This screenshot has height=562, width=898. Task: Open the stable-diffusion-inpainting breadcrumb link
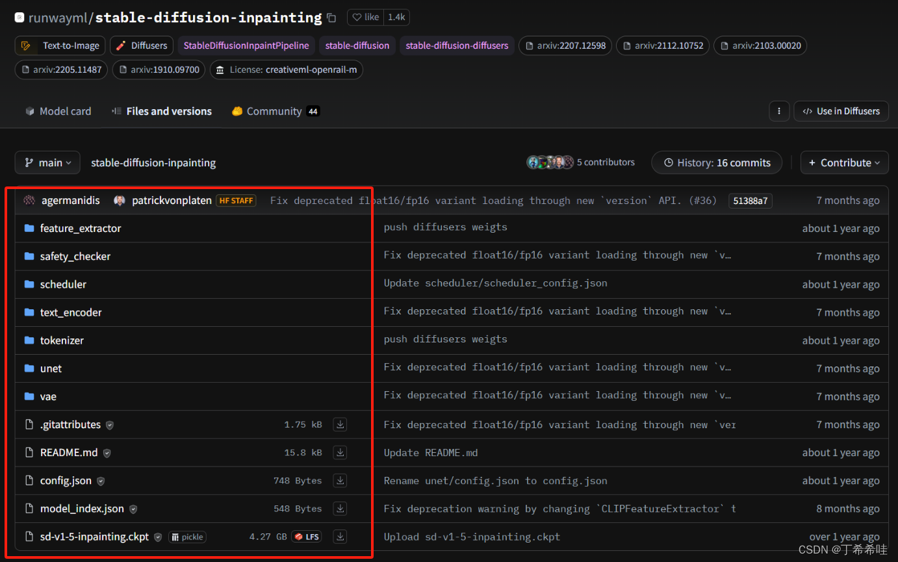click(x=153, y=162)
